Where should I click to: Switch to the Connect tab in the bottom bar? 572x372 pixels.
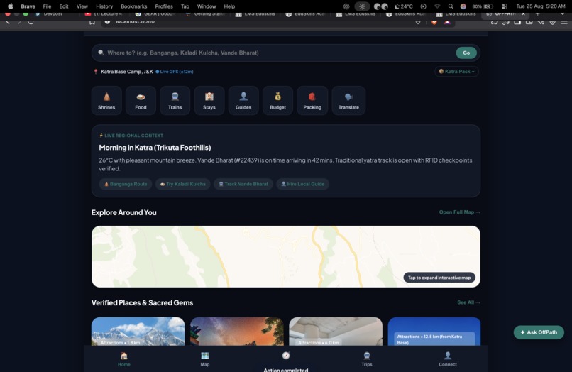pos(448,359)
